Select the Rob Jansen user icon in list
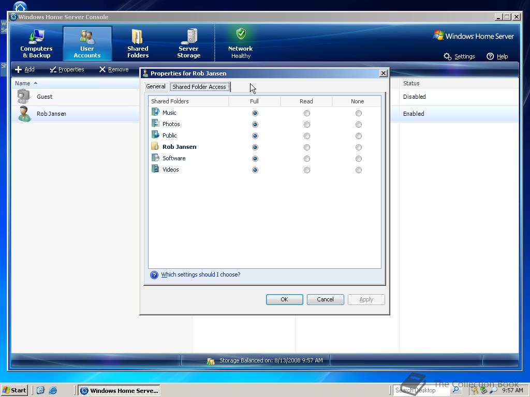 tap(24, 114)
